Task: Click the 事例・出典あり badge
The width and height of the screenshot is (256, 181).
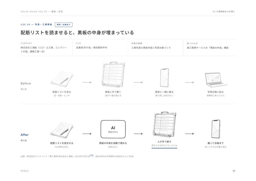Action: (64, 25)
